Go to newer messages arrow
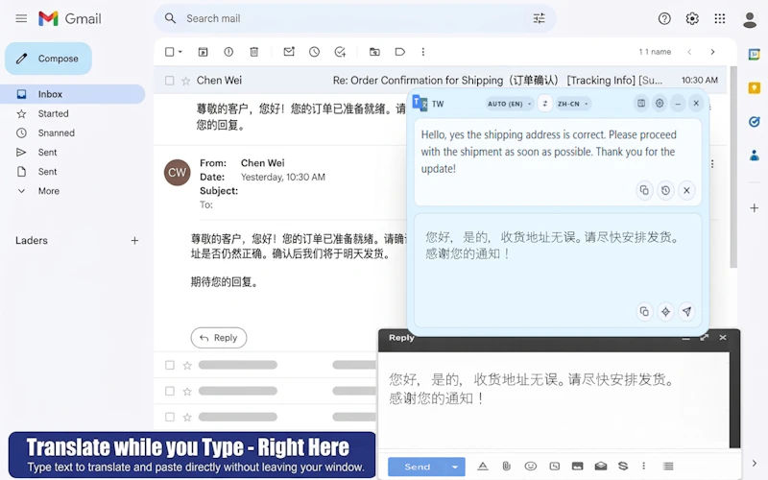 click(689, 52)
